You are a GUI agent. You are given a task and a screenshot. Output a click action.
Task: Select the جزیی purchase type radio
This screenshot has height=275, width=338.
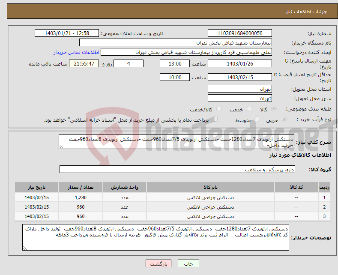point(284,119)
